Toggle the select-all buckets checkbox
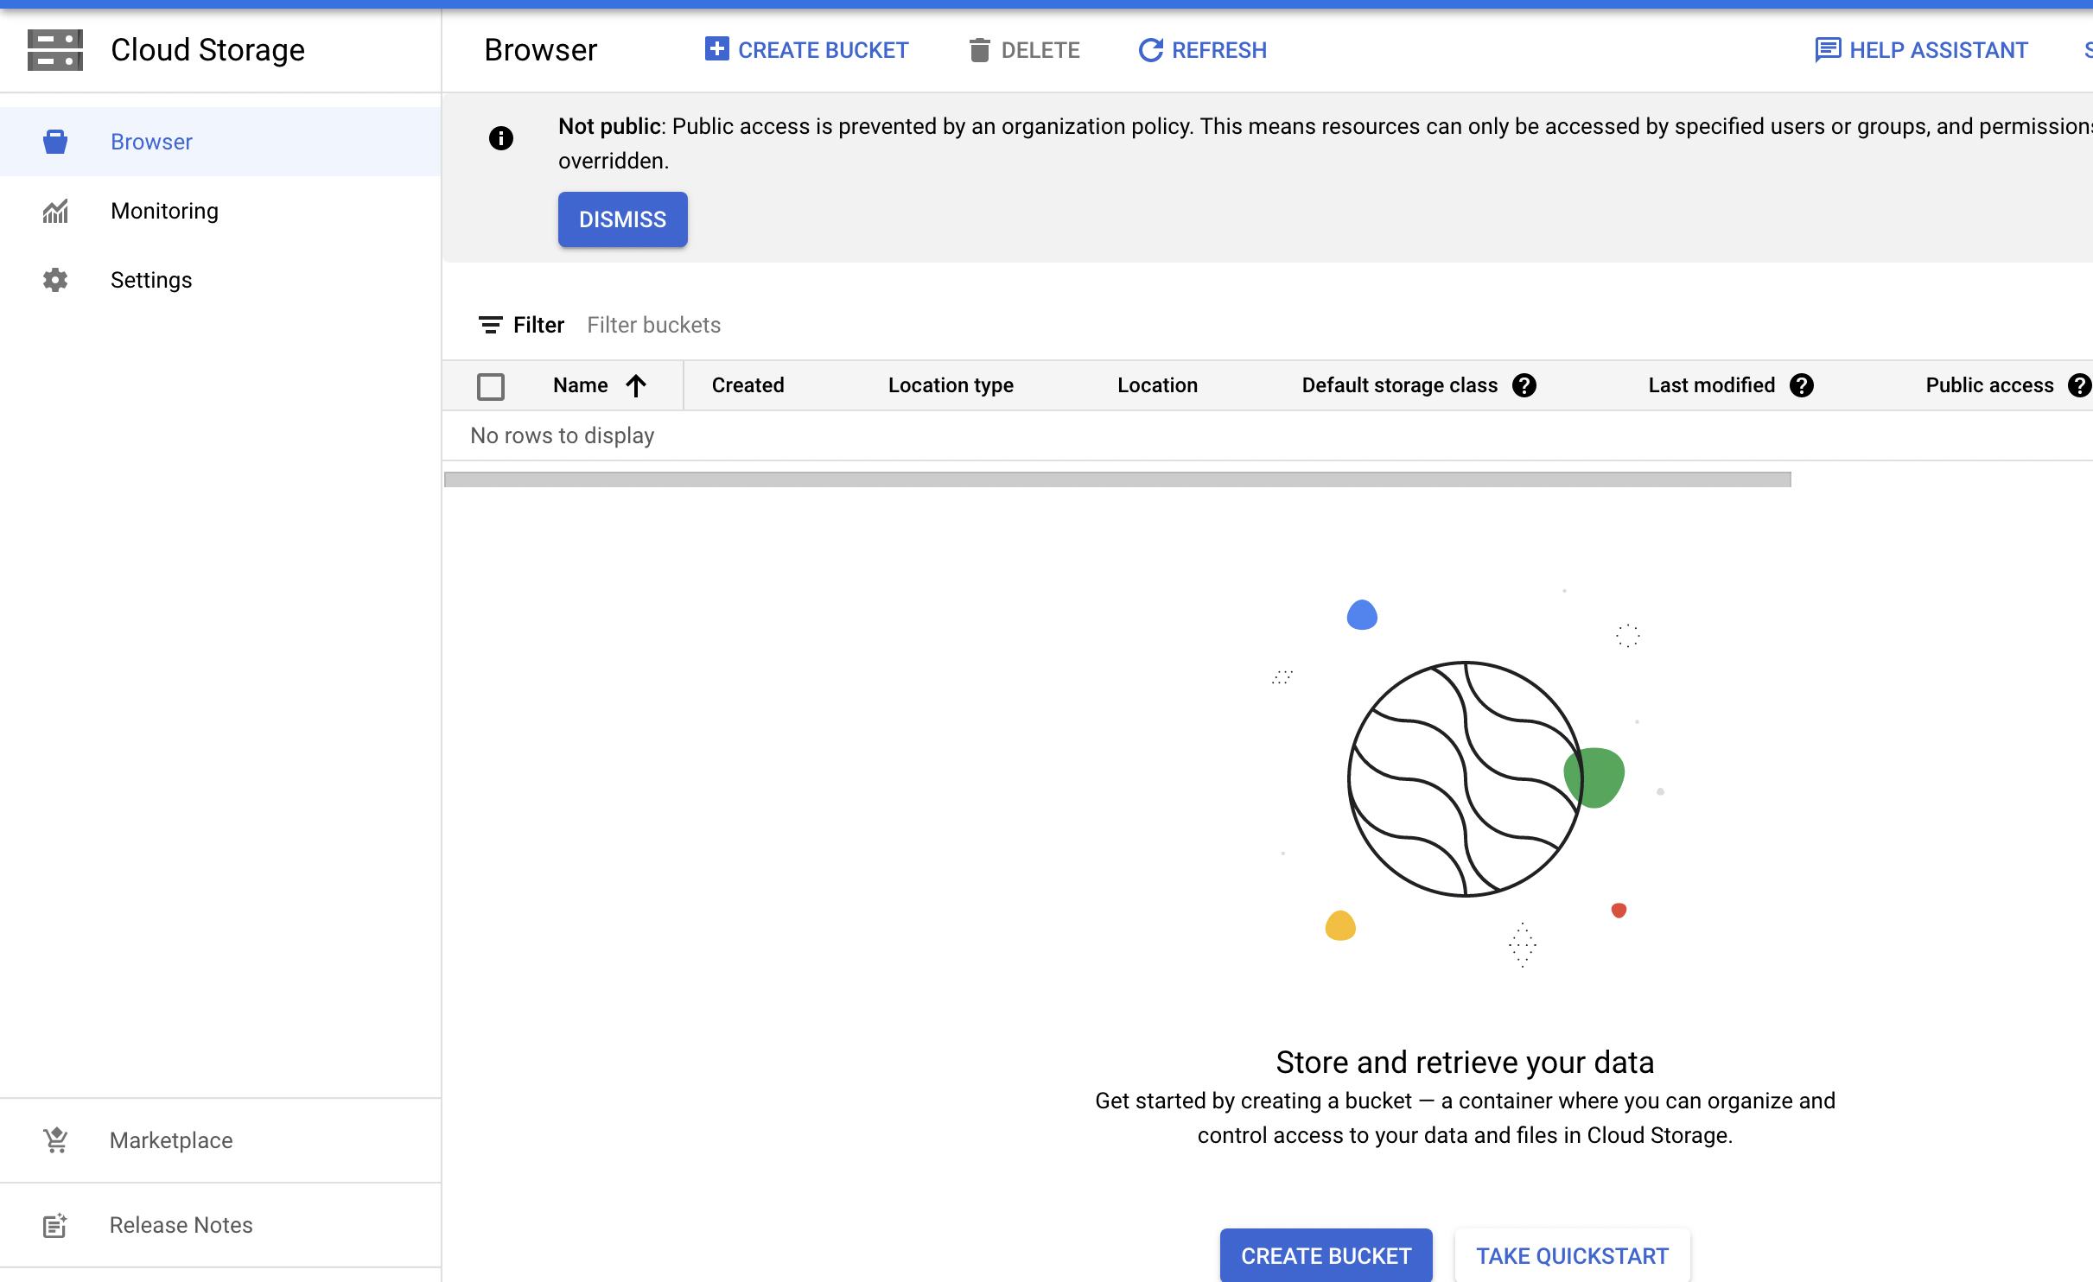Screen dimensions: 2093x1282 (491, 386)
